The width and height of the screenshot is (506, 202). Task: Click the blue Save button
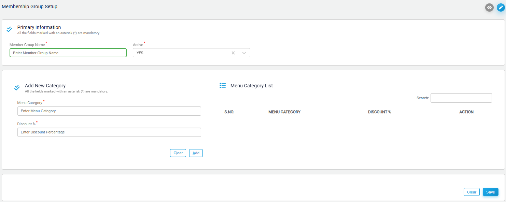tap(491, 192)
